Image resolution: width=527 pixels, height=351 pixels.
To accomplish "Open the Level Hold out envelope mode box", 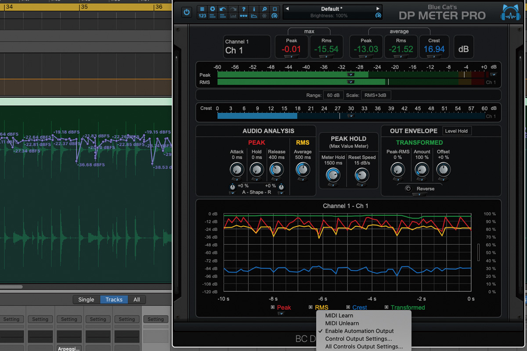I will point(457,131).
